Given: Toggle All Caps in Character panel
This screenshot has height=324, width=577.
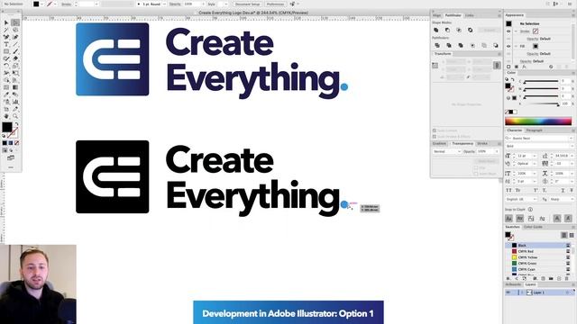Looking at the screenshot, I should click(508, 190).
